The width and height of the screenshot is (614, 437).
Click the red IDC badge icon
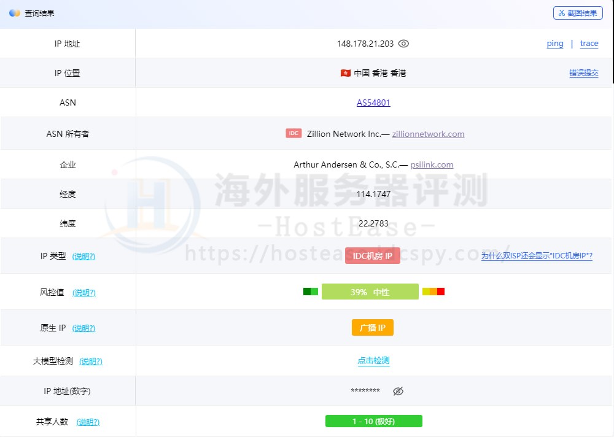pos(293,133)
